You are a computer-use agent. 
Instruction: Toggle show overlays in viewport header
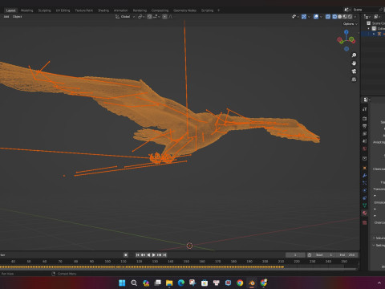coord(316,17)
